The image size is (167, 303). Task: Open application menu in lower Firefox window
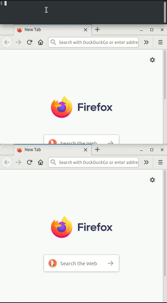[x=160, y=162]
